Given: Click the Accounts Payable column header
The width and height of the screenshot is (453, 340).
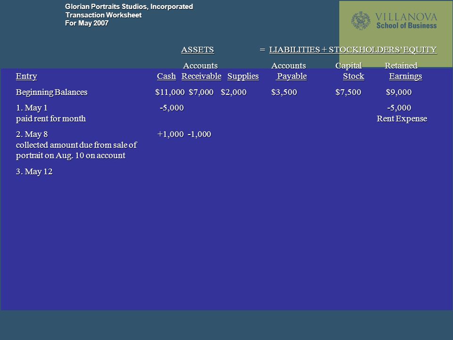Looking at the screenshot, I should 290,71.
